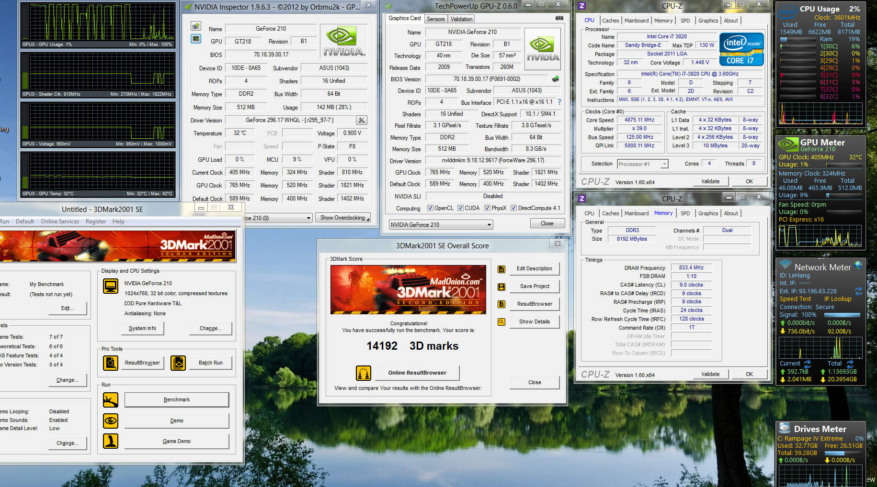Screen dimensions: 877x487
Task: Toggle OpenCL checkbox in GPU-Z
Action: pyautogui.click(x=430, y=208)
